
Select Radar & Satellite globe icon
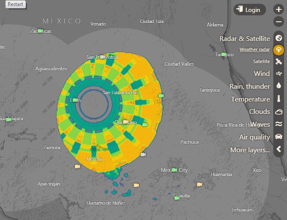[x=278, y=38]
